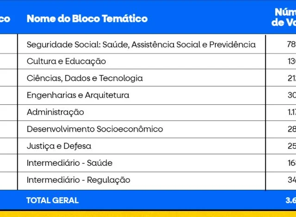The image size is (296, 217).
Task: Click the number cell for Cultura e Educação
Action: click(291, 61)
